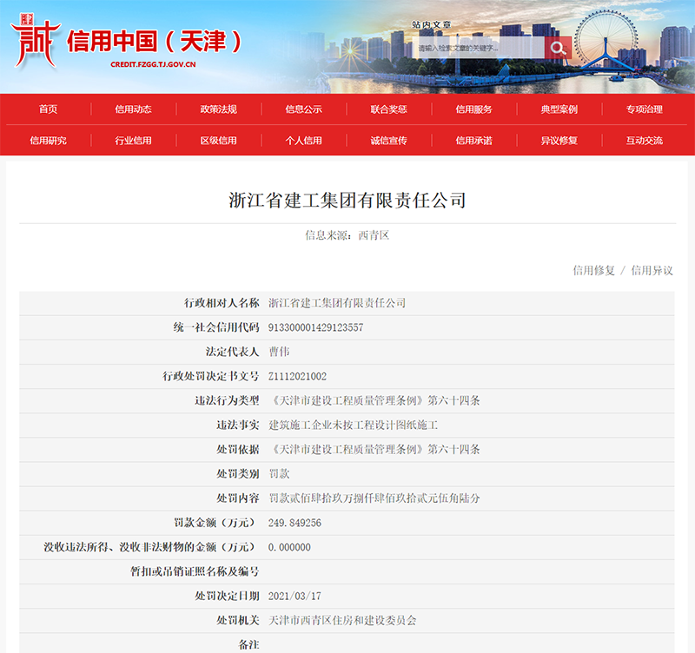This screenshot has width=695, height=653.
Task: Open the 信用动态 menu item
Action: tap(133, 109)
